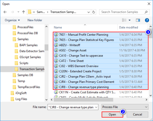
Task: Click New folder in toolbar
Action: click(x=35, y=20)
